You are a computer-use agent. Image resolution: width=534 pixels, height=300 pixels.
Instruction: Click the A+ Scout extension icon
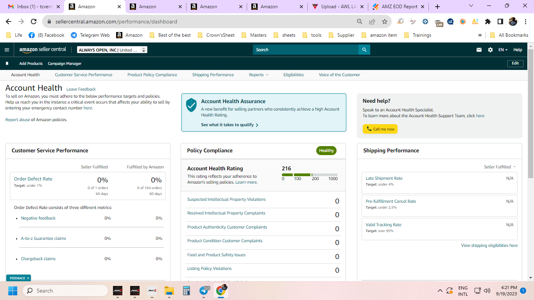(x=475, y=21)
